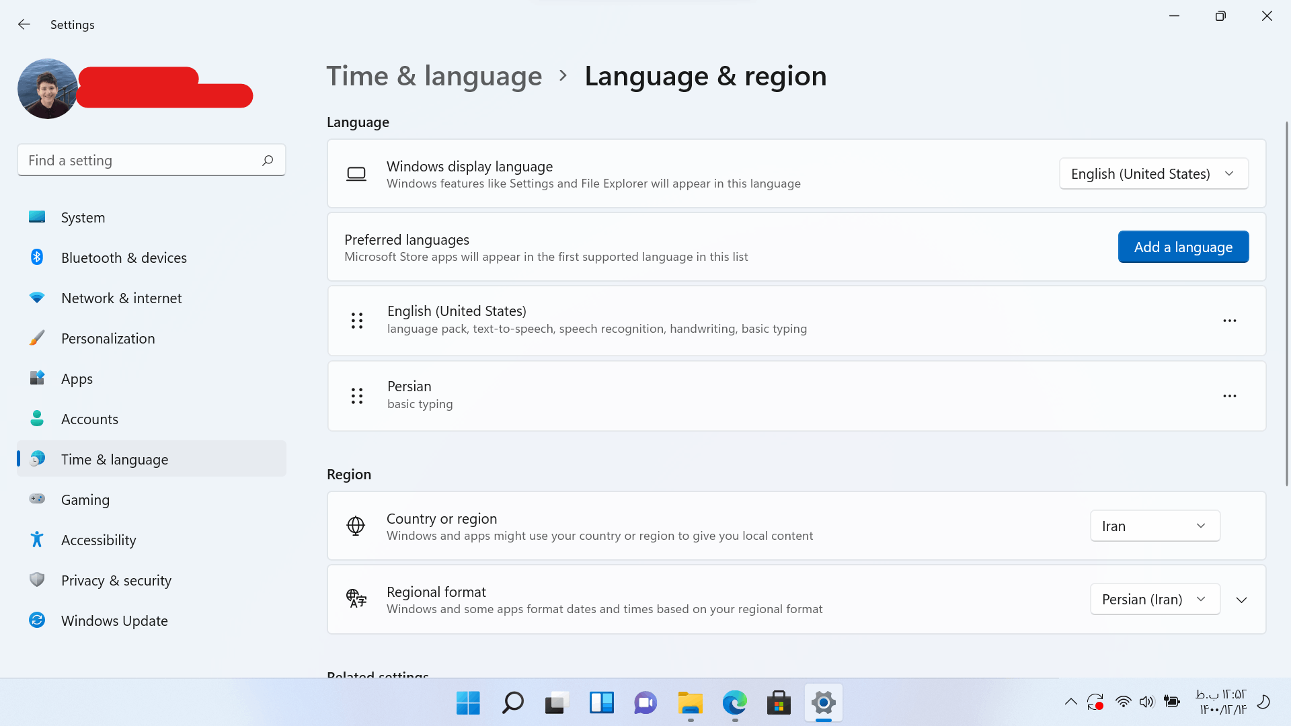Click the Windows Start button

468,702
